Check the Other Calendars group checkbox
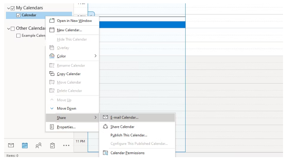 pyautogui.click(x=13, y=29)
